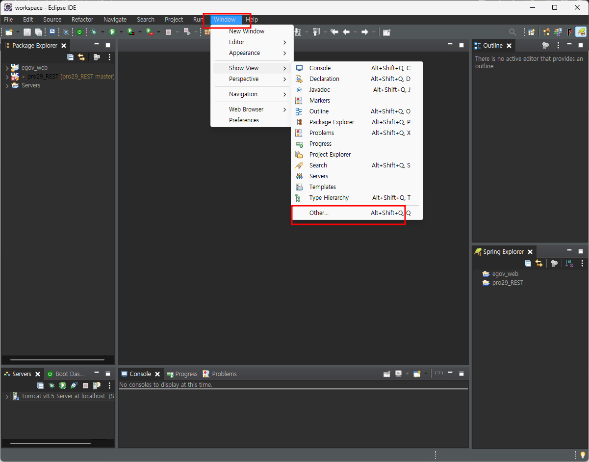Screen dimensions: 589x462
Task: Click the tip lightbulb in status bar
Action: (583, 455)
